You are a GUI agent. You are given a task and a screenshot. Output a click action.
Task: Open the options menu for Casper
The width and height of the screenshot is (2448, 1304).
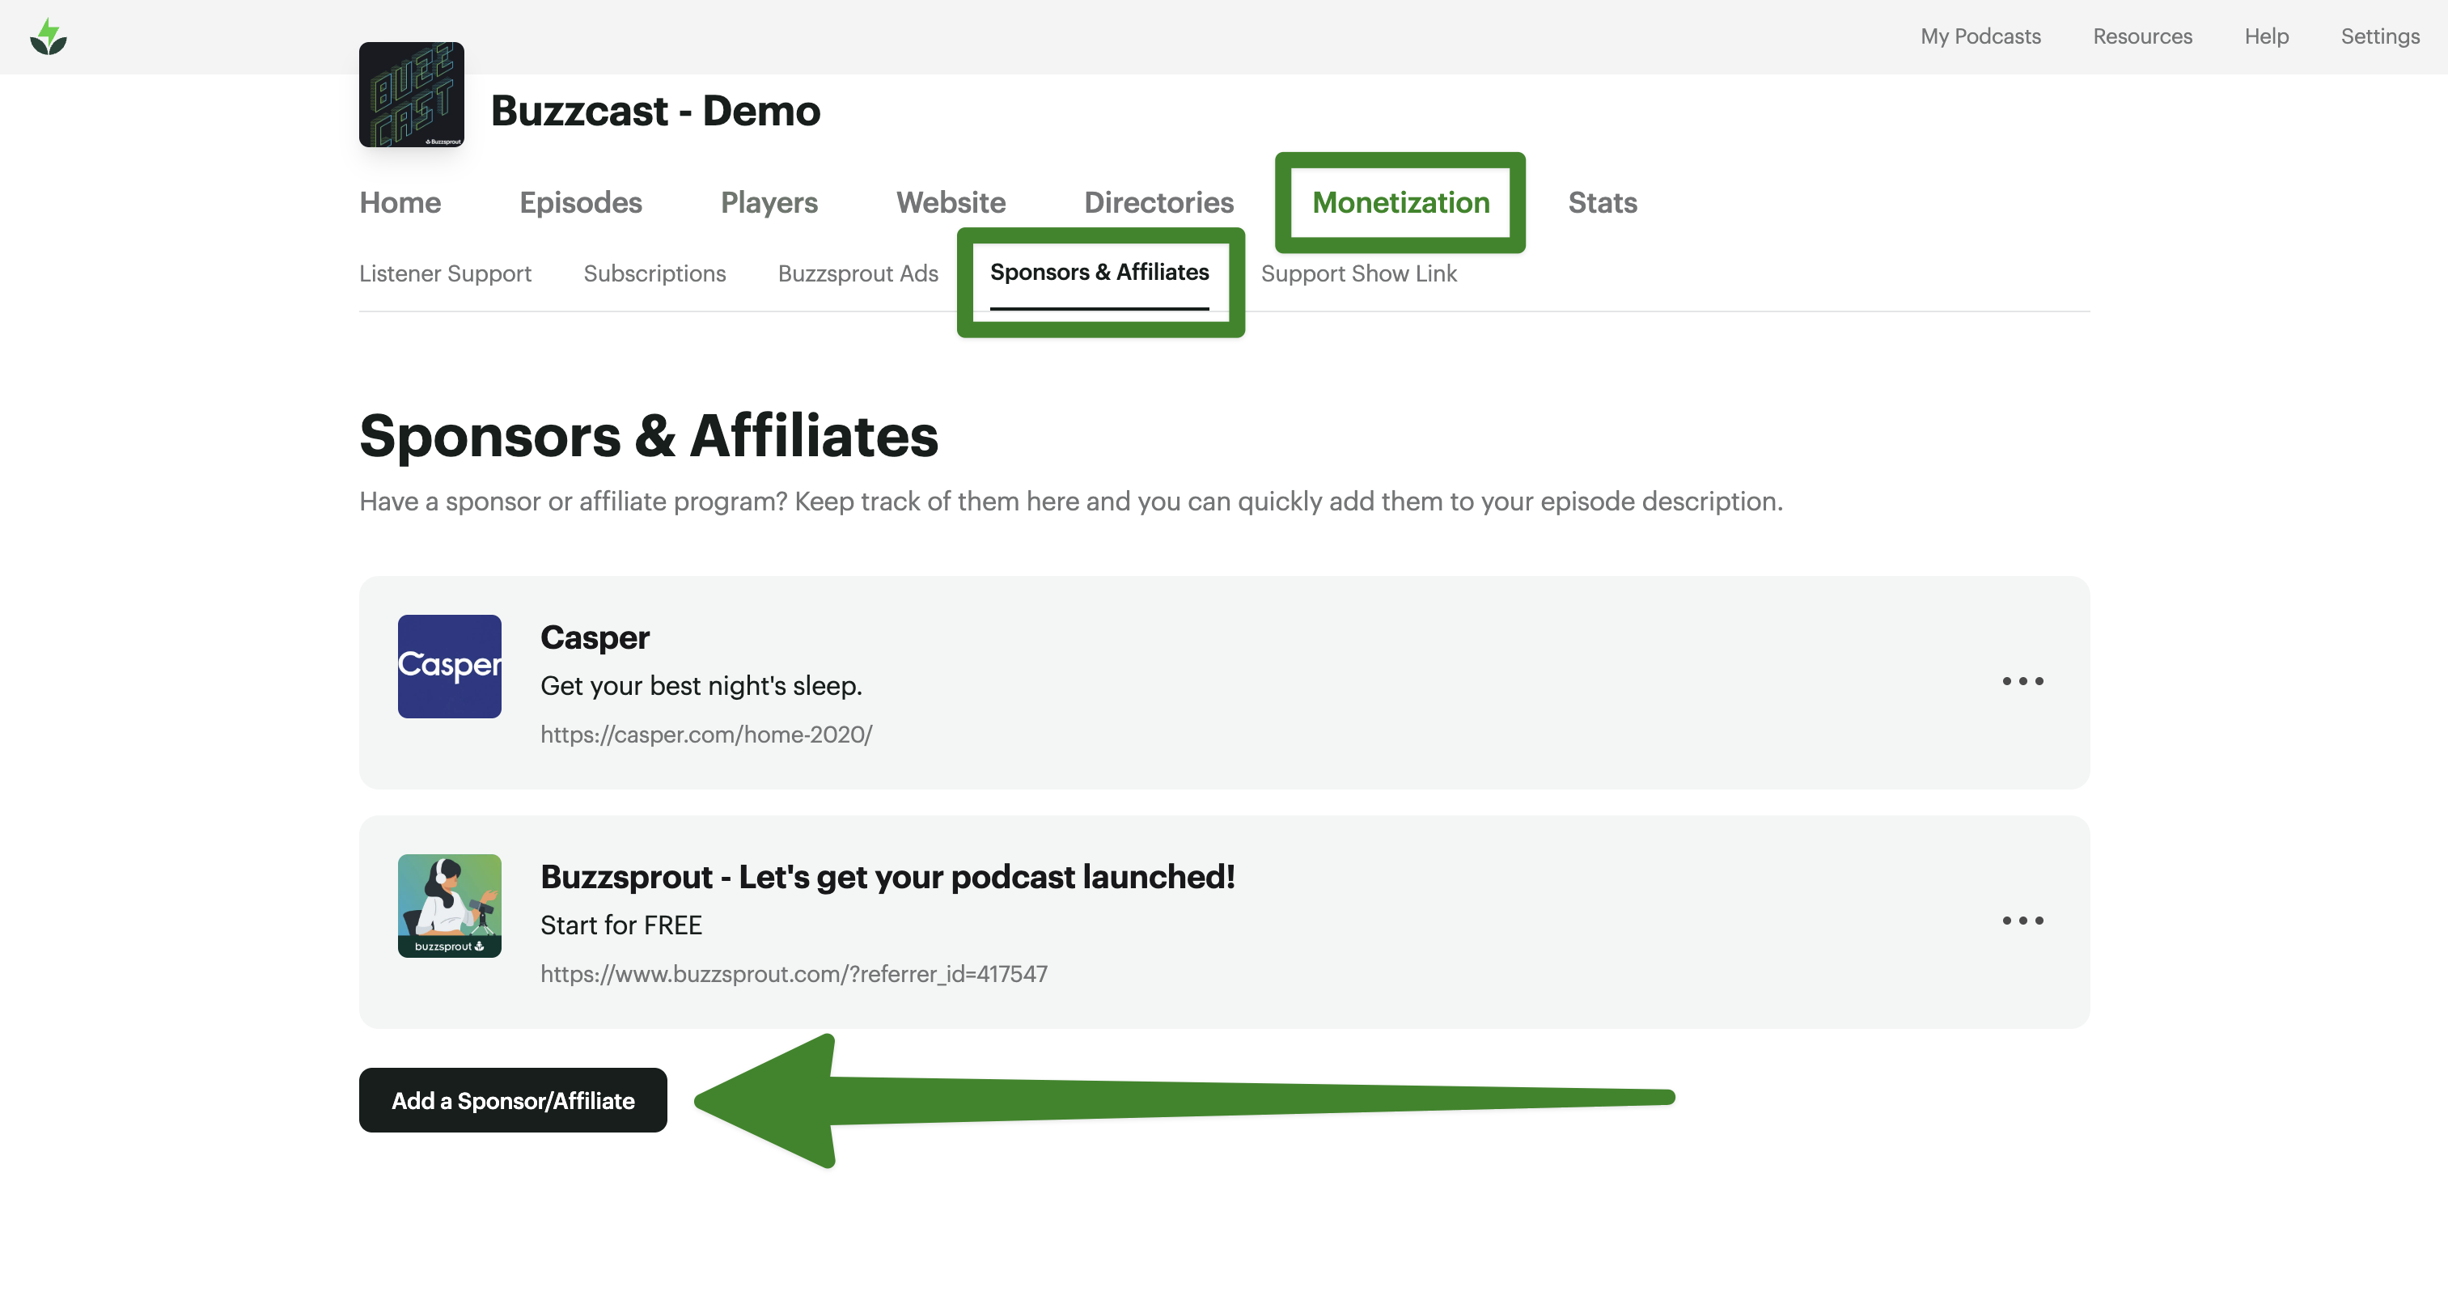(2022, 680)
